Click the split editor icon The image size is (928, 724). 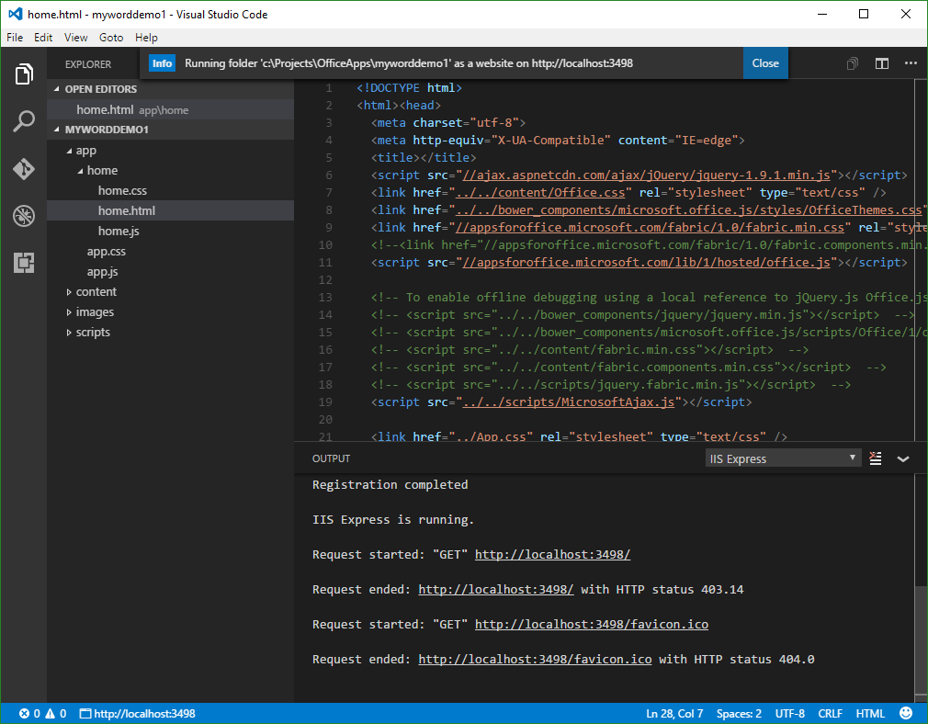click(881, 63)
